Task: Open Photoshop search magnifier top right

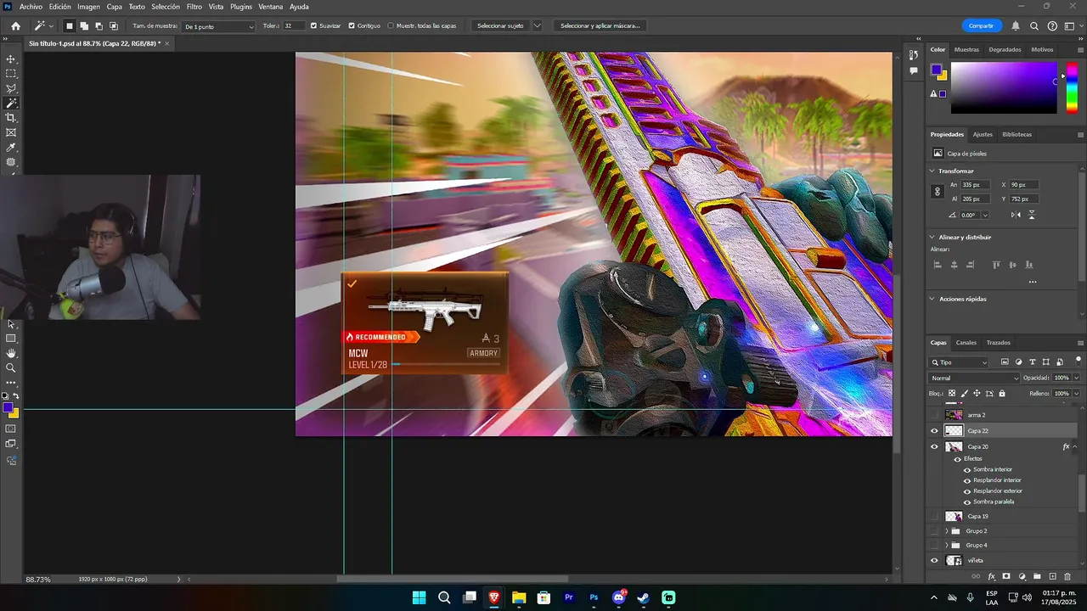Action: [1033, 25]
